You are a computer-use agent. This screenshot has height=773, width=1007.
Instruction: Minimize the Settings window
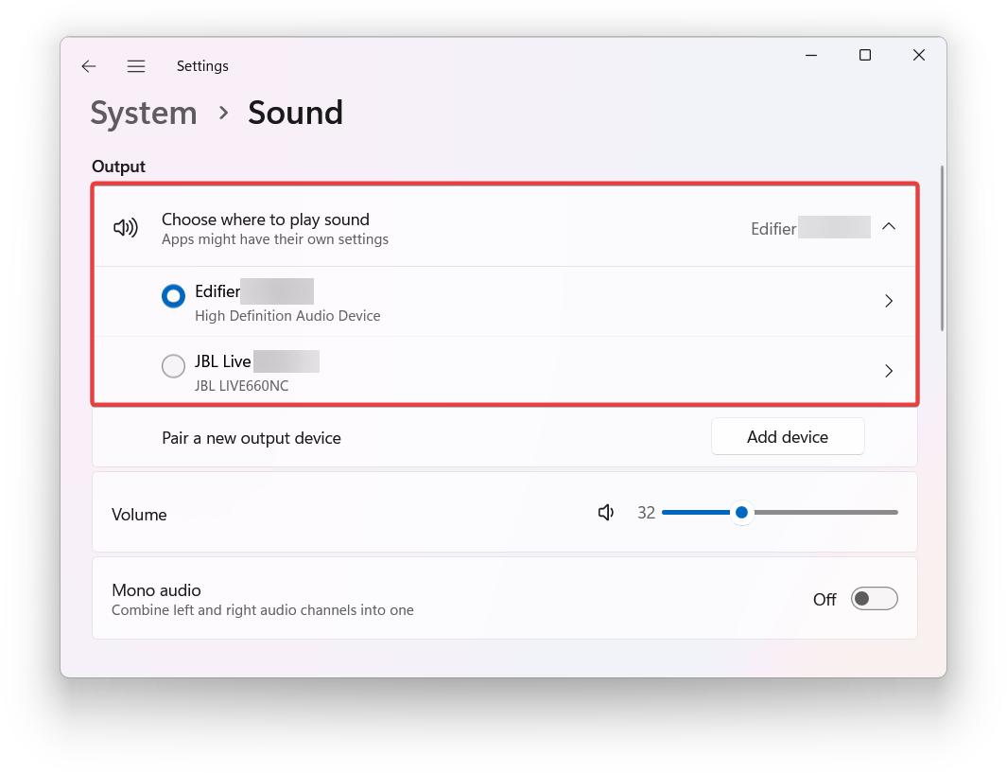pos(811,55)
